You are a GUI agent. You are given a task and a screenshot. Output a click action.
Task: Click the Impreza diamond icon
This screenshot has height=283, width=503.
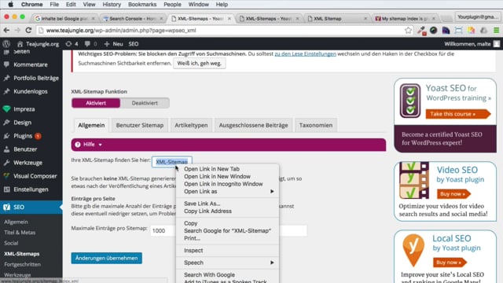tap(6, 109)
